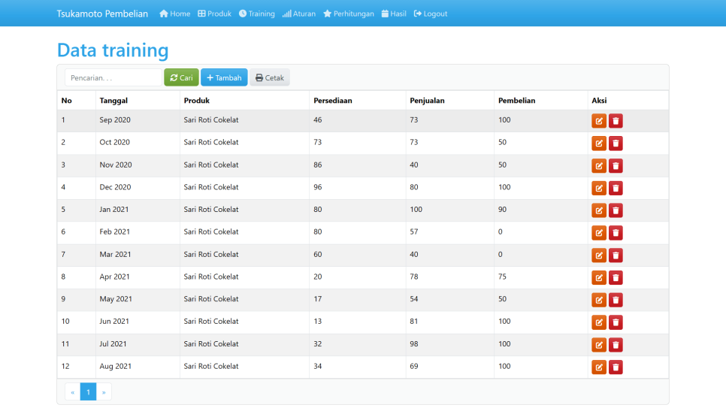This screenshot has height=408, width=726.
Task: Open the Aturan navigation link
Action: pyautogui.click(x=298, y=14)
